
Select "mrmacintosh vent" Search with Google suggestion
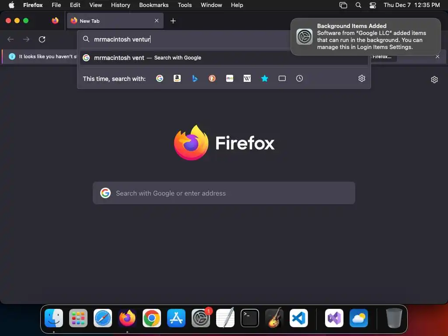(224, 58)
